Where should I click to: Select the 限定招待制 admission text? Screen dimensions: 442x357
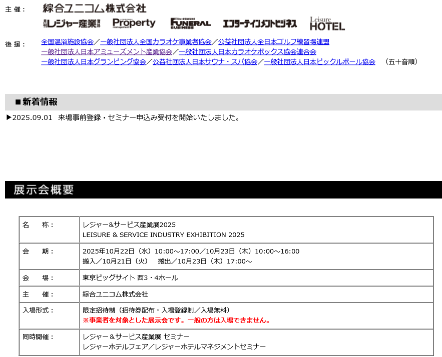click(157, 310)
